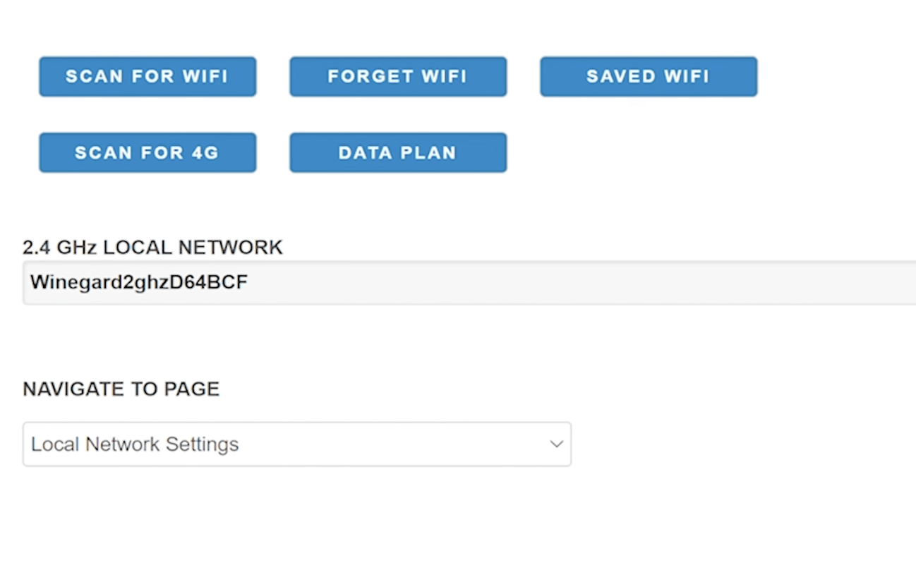Forget the currently saved WiFi network
This screenshot has height=570, width=916.
tap(398, 76)
